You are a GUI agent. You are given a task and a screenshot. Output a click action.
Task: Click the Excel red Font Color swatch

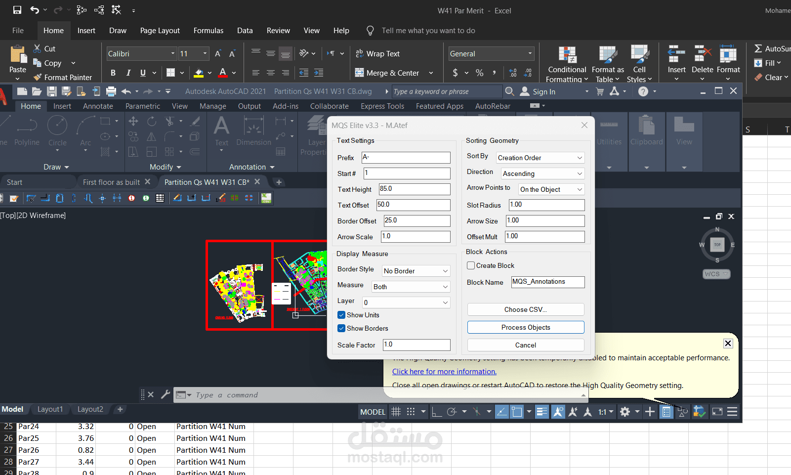point(223,73)
